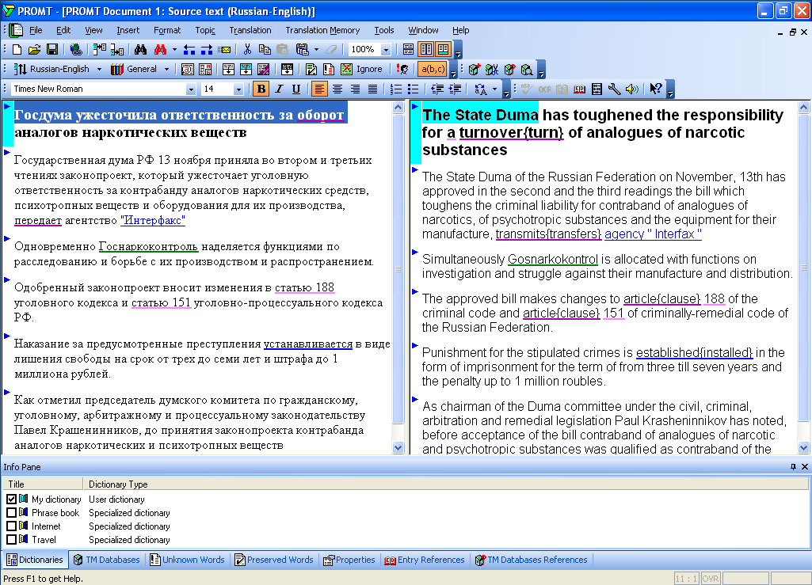Click the right-pointing blue arrow icon
Image resolution: width=812 pixels, height=585 pixels.
pos(207,50)
